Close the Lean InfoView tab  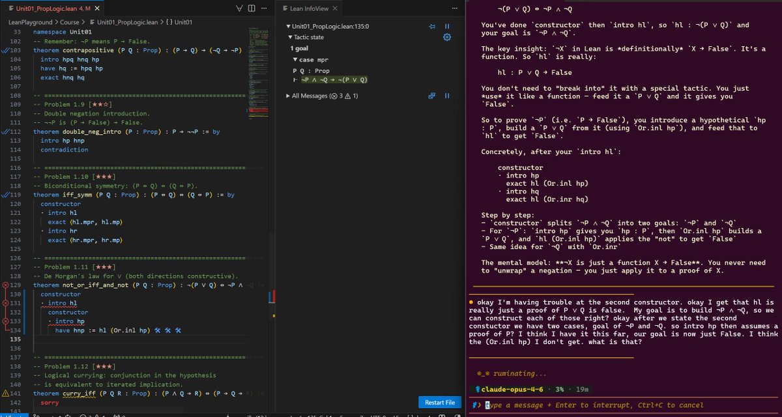(335, 9)
